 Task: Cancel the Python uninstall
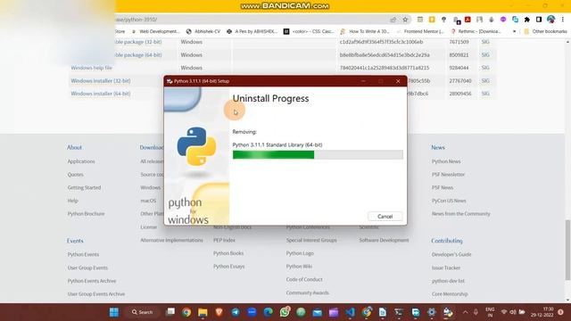tap(385, 216)
